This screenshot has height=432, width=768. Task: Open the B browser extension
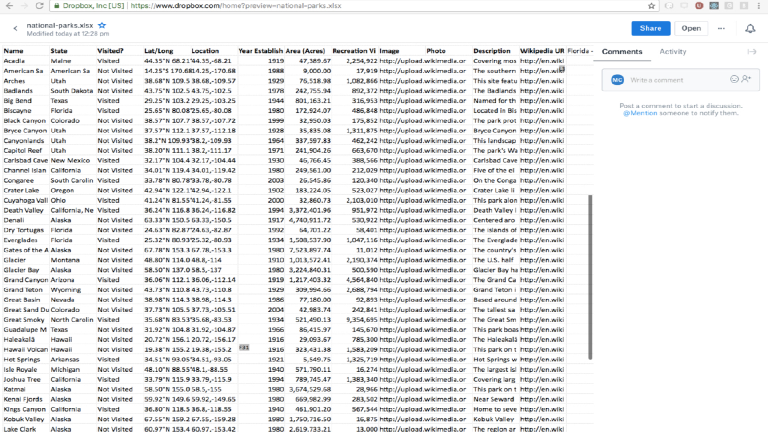click(744, 6)
